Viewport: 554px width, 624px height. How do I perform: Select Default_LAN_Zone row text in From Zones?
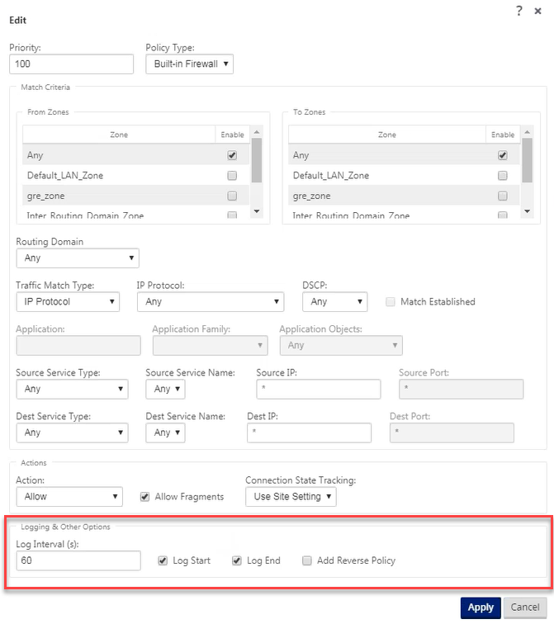click(x=65, y=176)
